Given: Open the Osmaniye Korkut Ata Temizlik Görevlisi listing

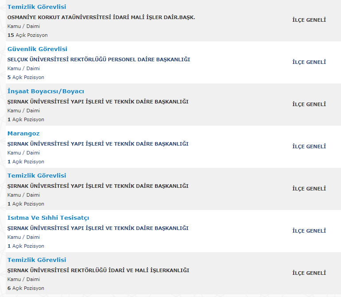Looking at the screenshot, I should coord(37,7).
